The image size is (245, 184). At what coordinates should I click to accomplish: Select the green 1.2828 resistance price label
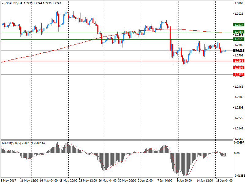pyautogui.click(x=239, y=39)
